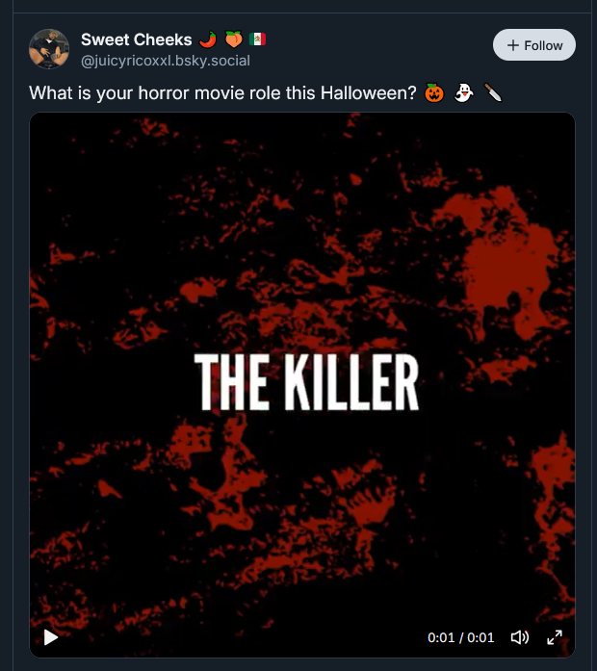Click the plus icon inside Follow button

(512, 45)
